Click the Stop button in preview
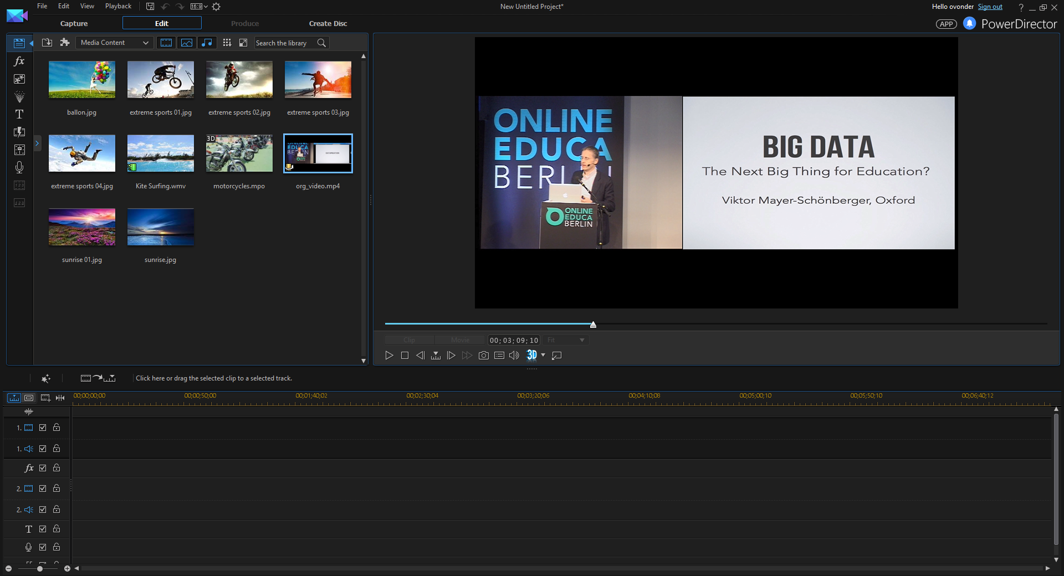The image size is (1064, 576). (405, 356)
